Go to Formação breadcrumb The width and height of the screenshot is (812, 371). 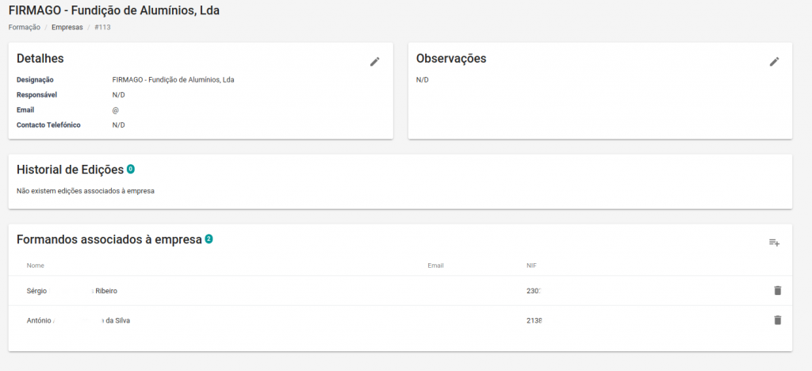24,27
